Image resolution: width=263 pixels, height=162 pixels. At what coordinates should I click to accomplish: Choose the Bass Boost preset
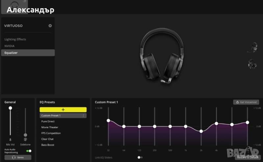click(48, 145)
